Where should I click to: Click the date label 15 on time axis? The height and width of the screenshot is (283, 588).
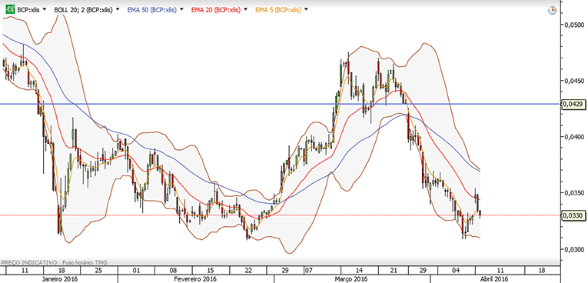click(x=211, y=270)
